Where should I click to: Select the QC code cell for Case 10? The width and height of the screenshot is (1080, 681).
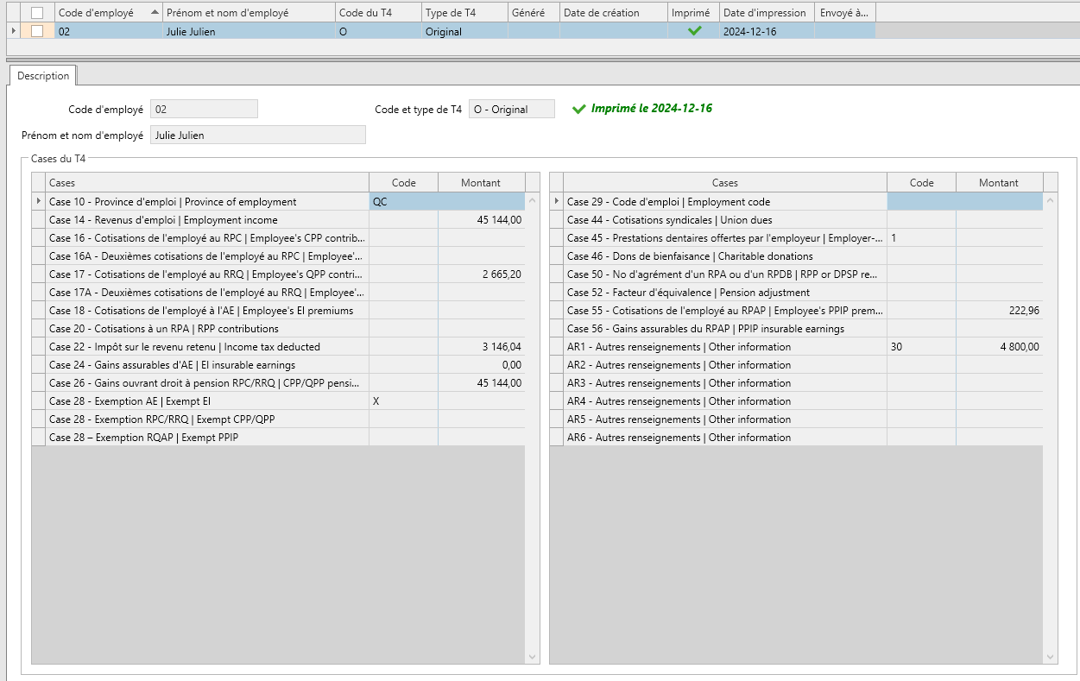point(404,202)
